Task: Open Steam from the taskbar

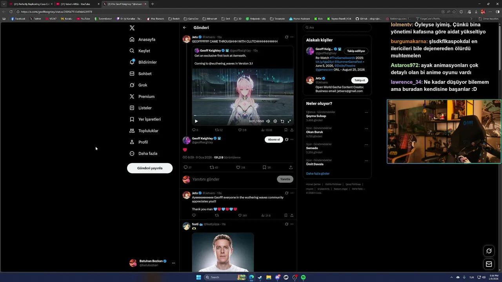Action: 260,277
